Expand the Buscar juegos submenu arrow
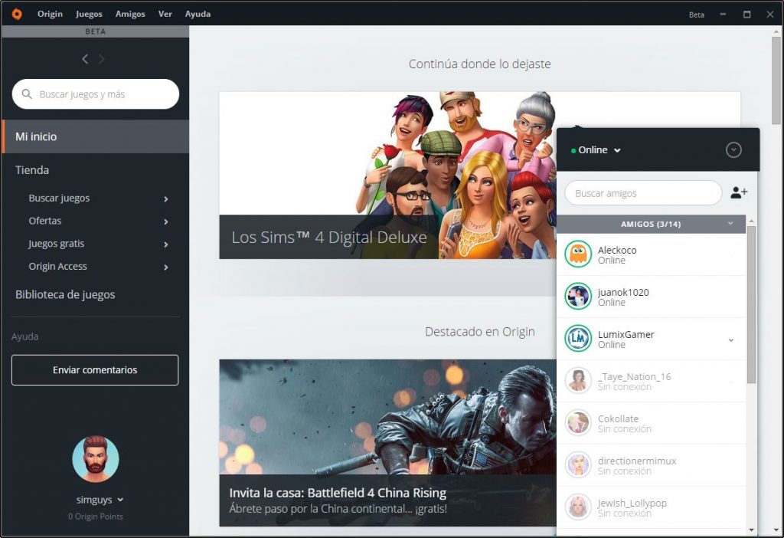The width and height of the screenshot is (784, 538). coord(166,199)
